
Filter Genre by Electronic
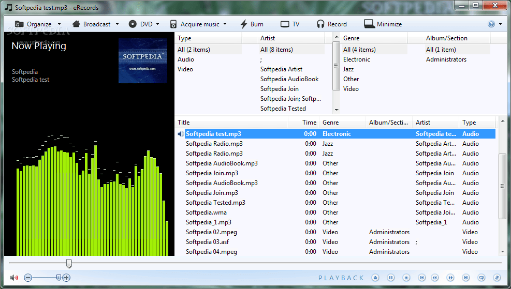click(357, 59)
